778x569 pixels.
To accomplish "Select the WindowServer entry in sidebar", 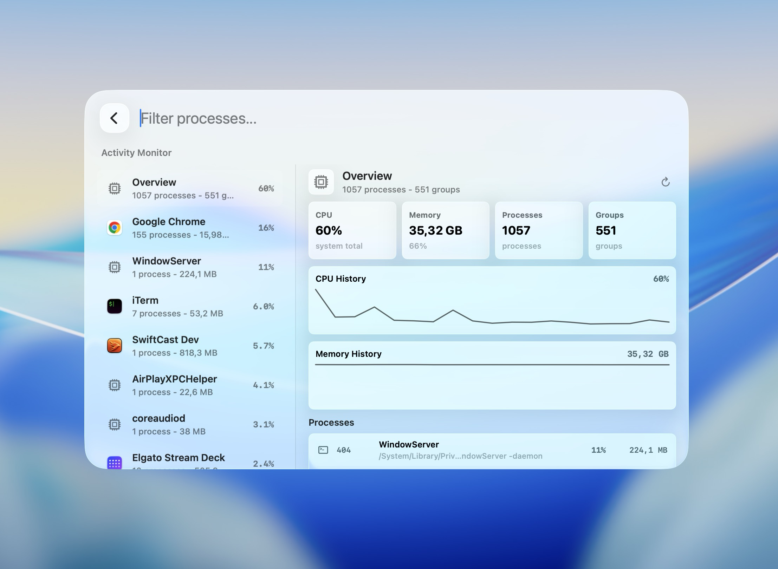I will 190,267.
